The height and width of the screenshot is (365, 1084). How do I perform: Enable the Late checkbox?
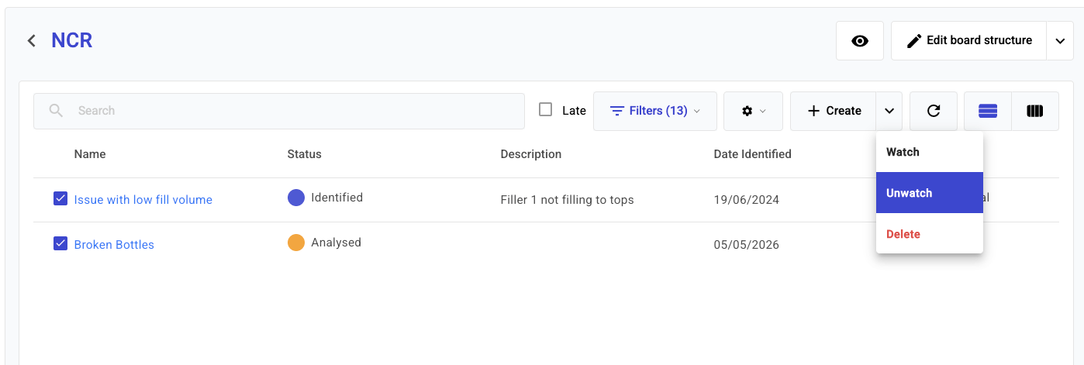click(546, 110)
